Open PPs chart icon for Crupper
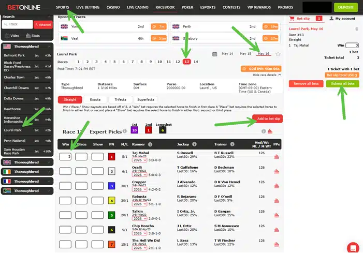Image resolution: width=363 pixels, height=253 pixels. coord(277,186)
